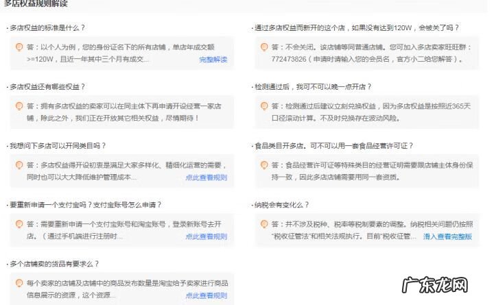Image resolution: width=494 pixels, height=305 pixels.
Task: Click the lightbulb icon in the 多店权益得开设初衷 answer
Action: (19, 165)
